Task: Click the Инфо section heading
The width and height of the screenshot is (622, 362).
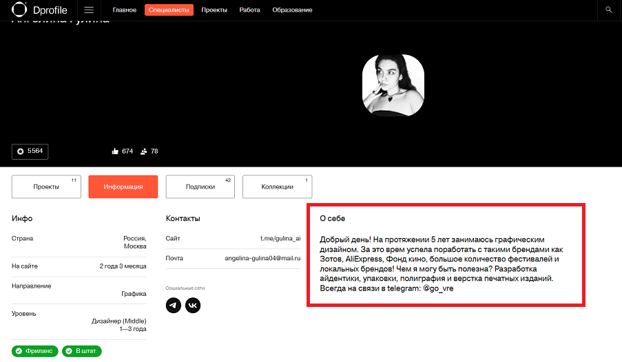Action: (22, 218)
